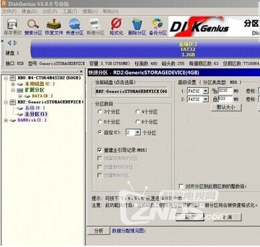The width and height of the screenshot is (260, 247).
Task: Open the Partition (分区) menu
Action: 50,11
